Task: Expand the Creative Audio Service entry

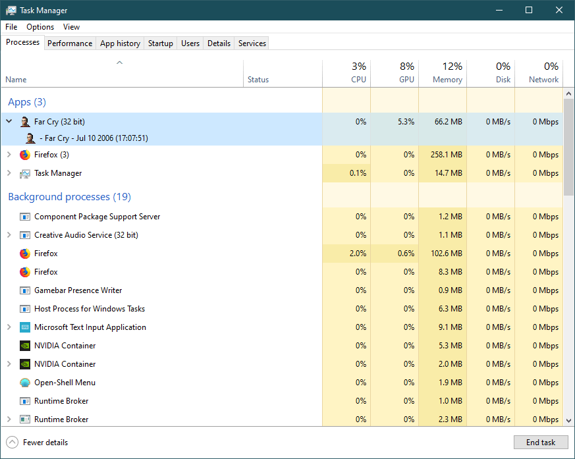Action: click(9, 235)
